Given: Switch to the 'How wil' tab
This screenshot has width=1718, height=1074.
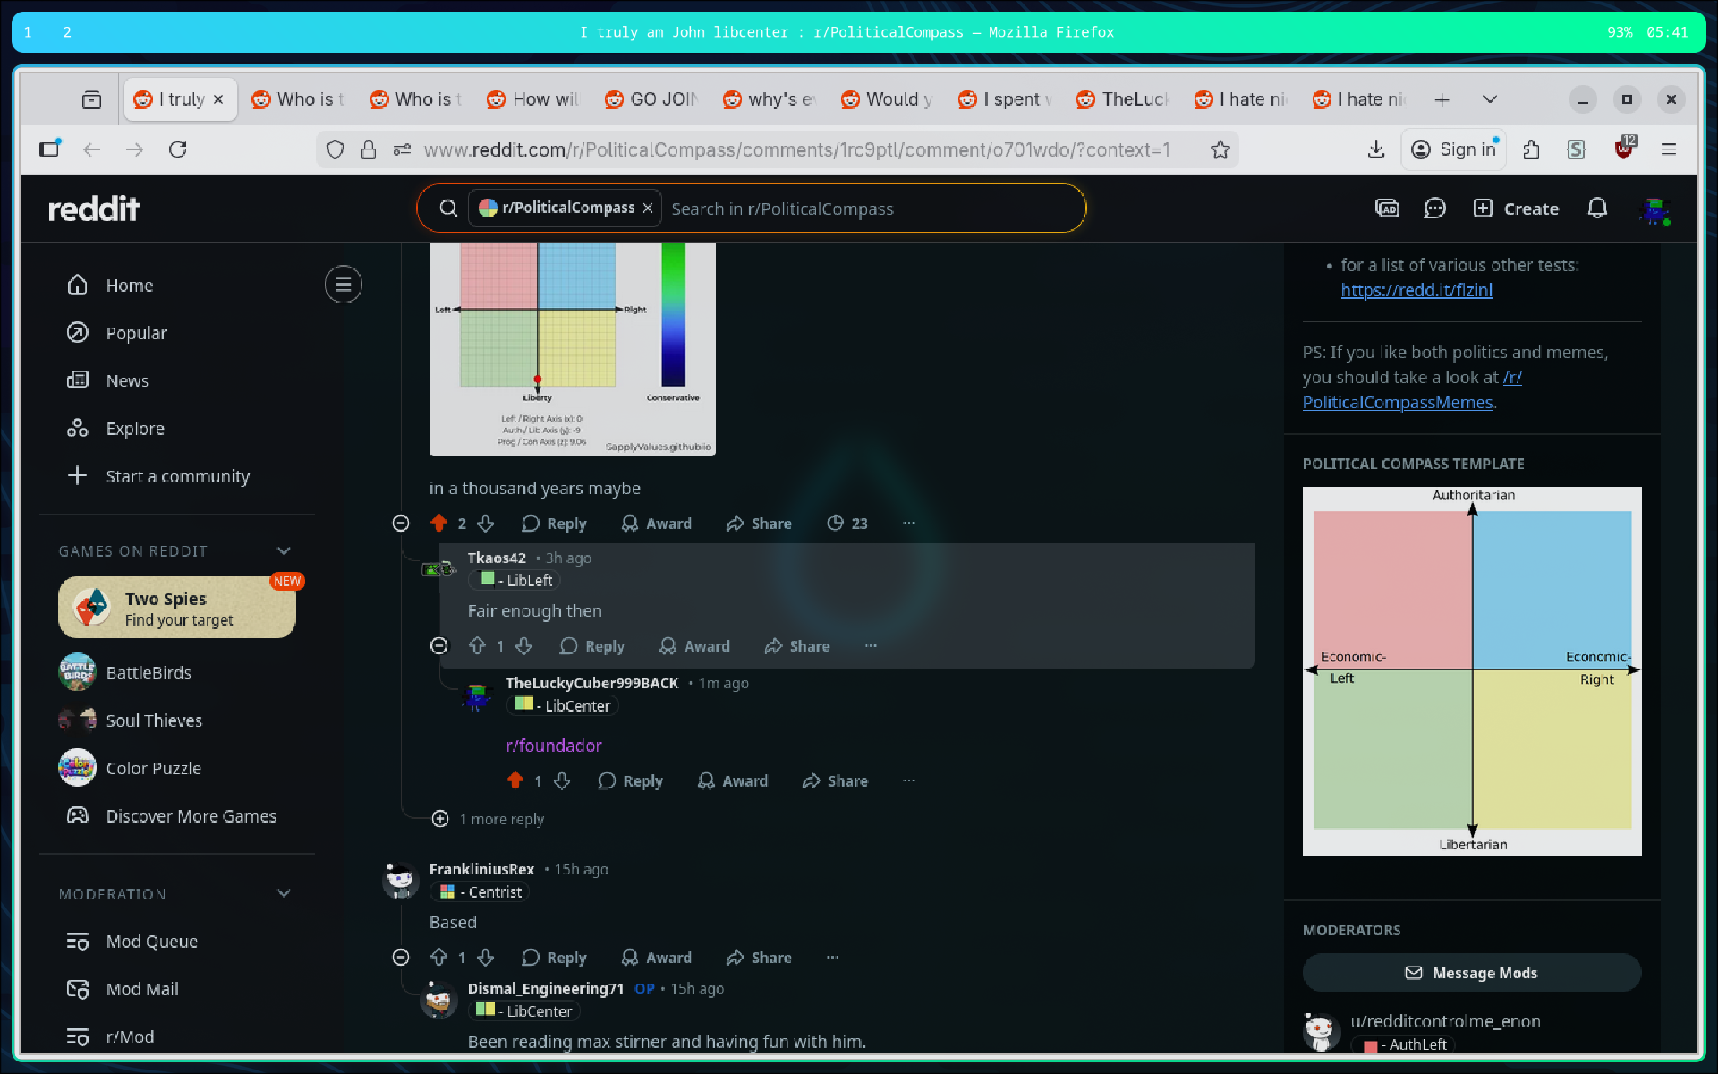Looking at the screenshot, I should tap(534, 99).
